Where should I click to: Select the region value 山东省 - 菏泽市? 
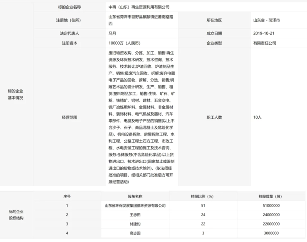[266, 20]
